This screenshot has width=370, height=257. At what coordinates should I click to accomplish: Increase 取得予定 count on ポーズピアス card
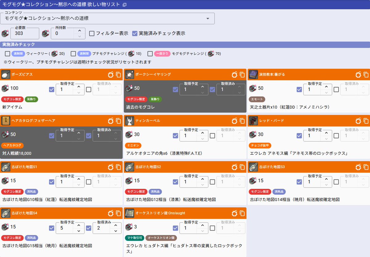(79, 87)
